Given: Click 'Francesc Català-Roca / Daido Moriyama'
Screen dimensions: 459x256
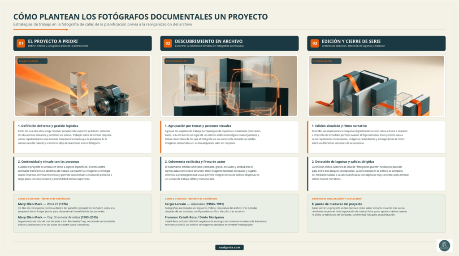Looking at the screenshot, I should click(195, 217).
